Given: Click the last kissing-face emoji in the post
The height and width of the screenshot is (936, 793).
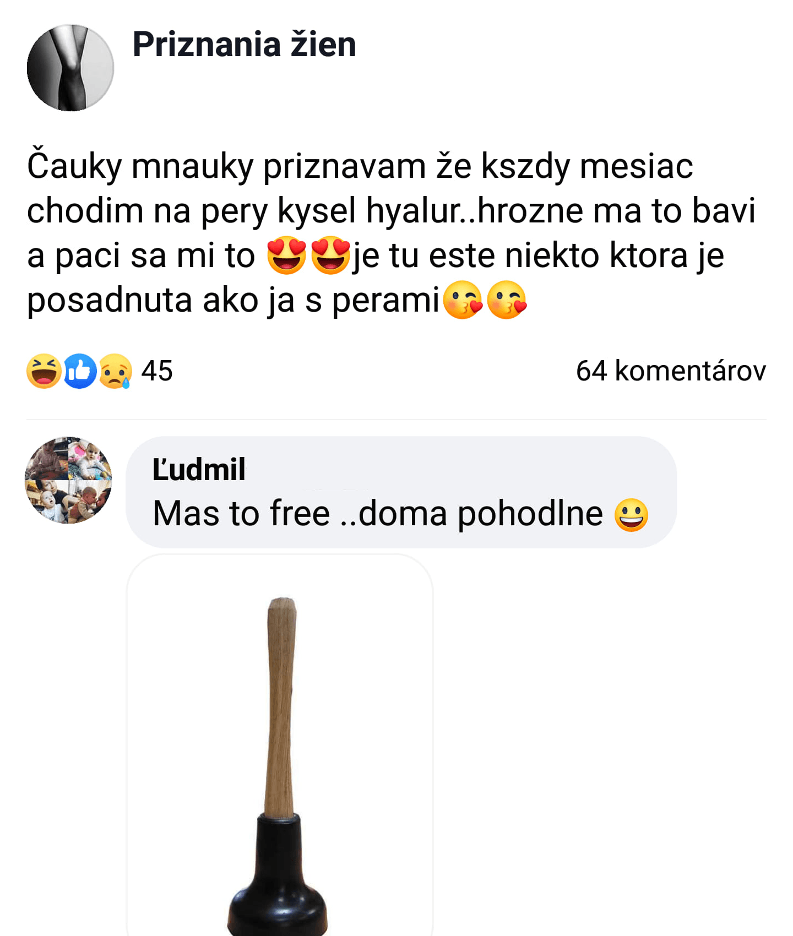Looking at the screenshot, I should click(x=507, y=301).
